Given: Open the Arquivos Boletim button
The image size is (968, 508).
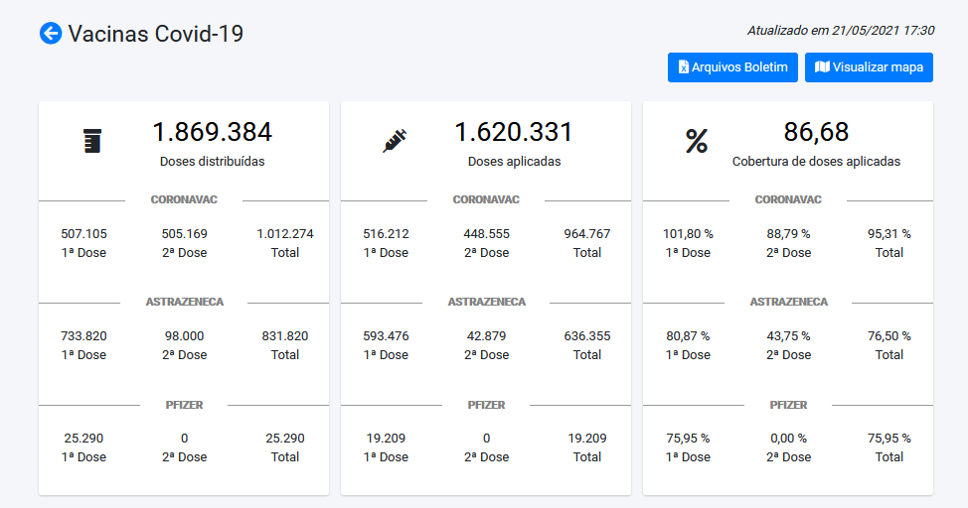Looking at the screenshot, I should point(732,67).
